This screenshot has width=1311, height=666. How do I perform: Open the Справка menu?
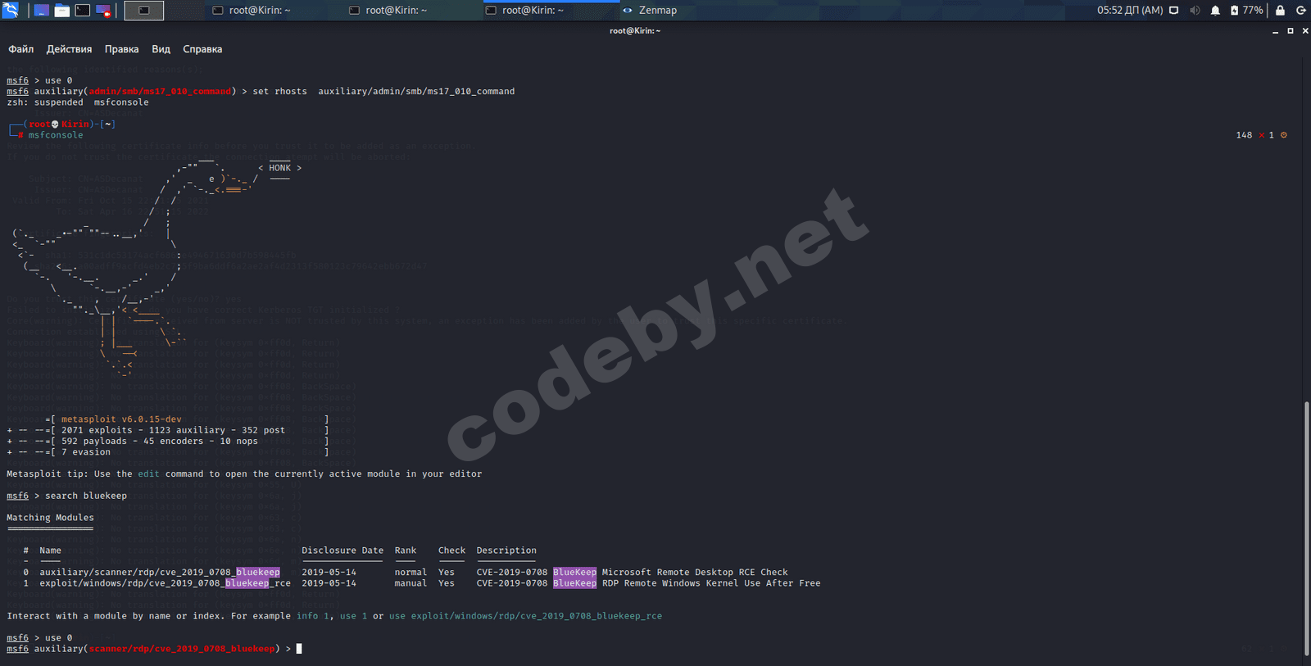tap(202, 49)
